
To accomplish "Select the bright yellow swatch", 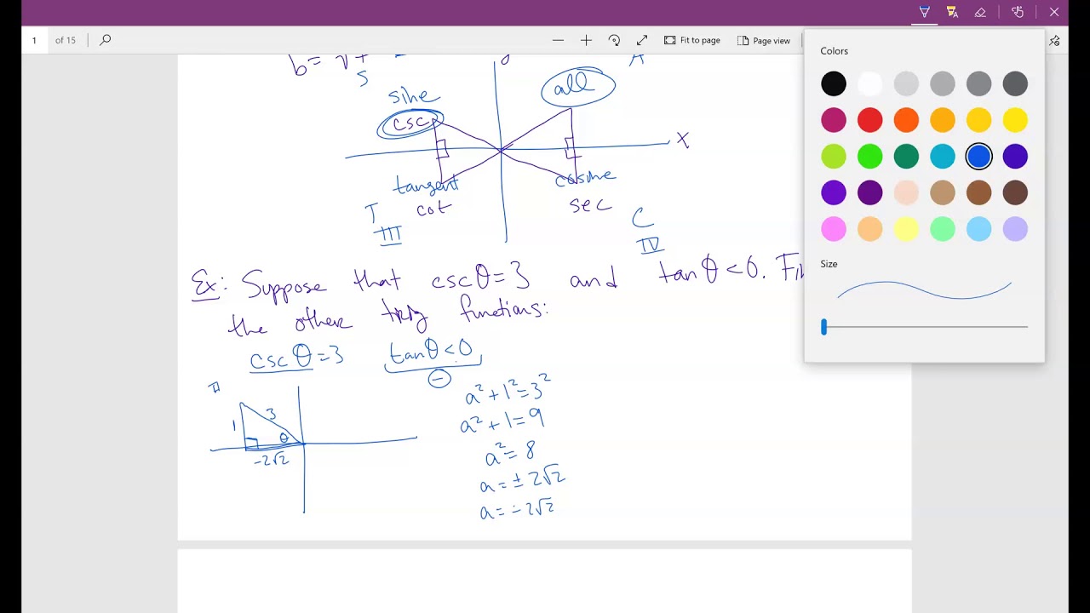I will 1015,120.
